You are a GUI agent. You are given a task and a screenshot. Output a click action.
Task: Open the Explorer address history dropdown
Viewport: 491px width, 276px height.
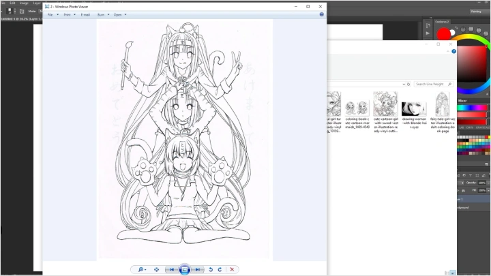[404, 85]
